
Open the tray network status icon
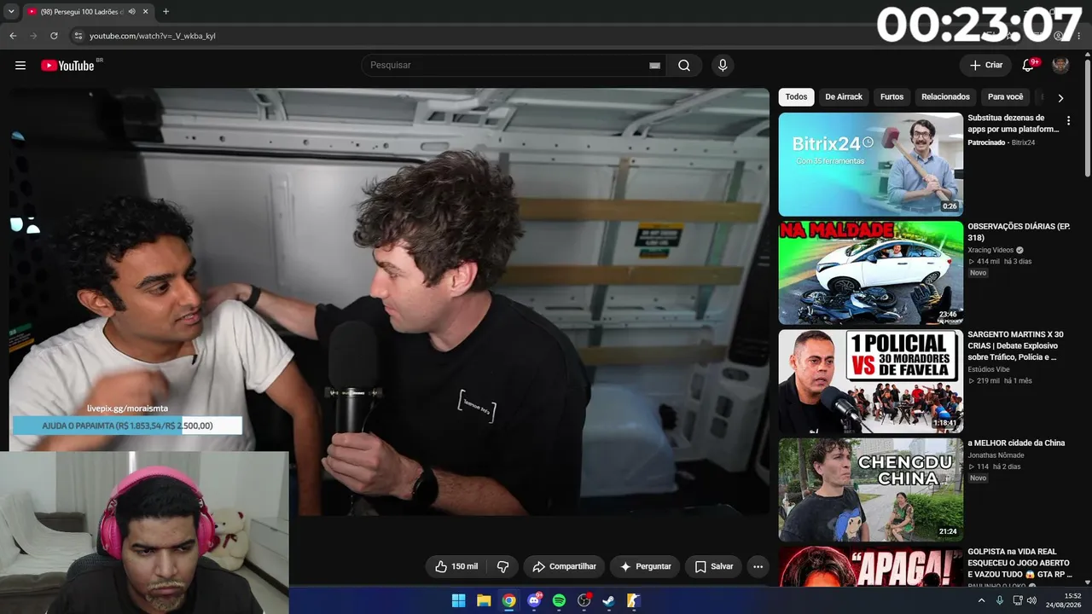point(1016,600)
